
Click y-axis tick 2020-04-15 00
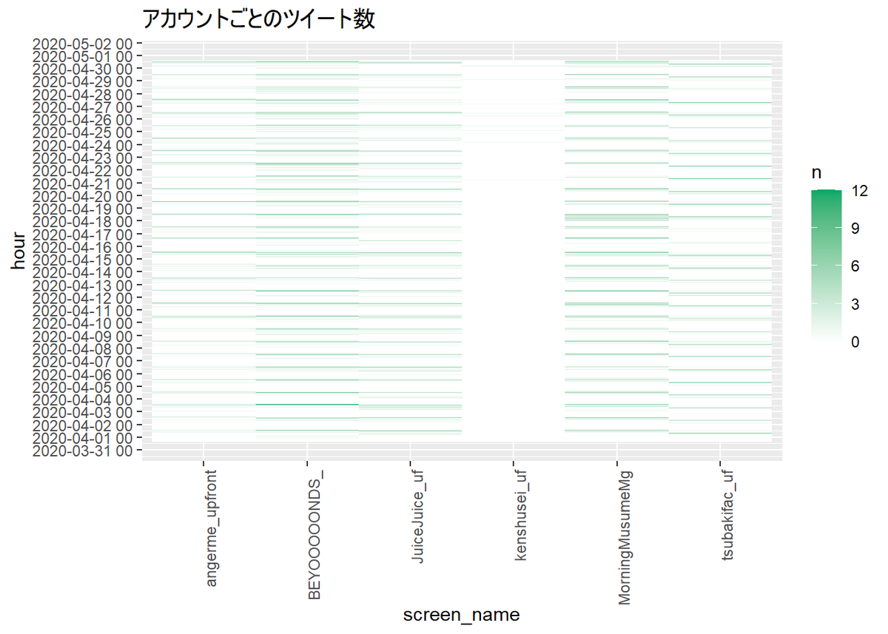point(83,260)
